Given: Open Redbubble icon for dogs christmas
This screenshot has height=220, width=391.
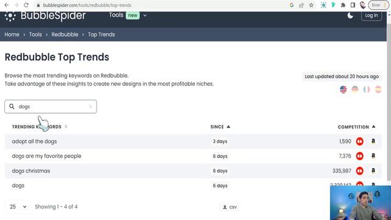Looking at the screenshot, I should pos(360,171).
